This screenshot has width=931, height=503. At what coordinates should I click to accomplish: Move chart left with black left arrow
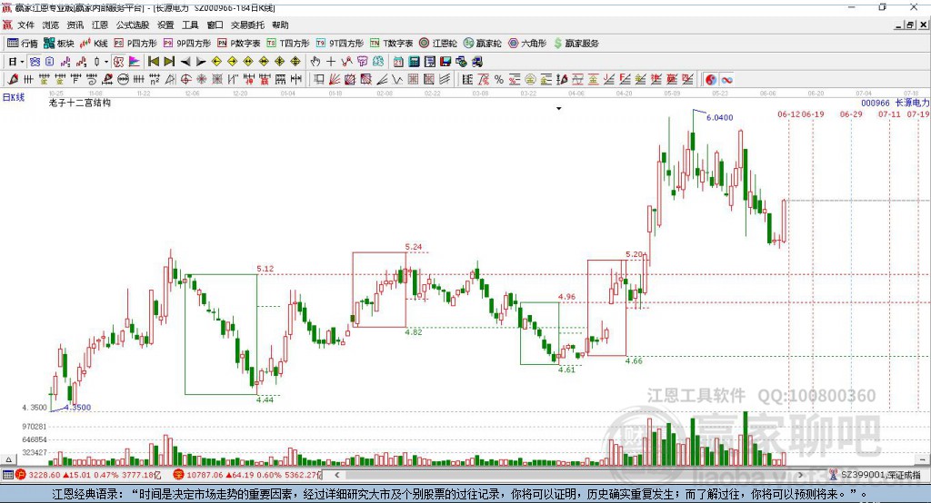click(185, 62)
